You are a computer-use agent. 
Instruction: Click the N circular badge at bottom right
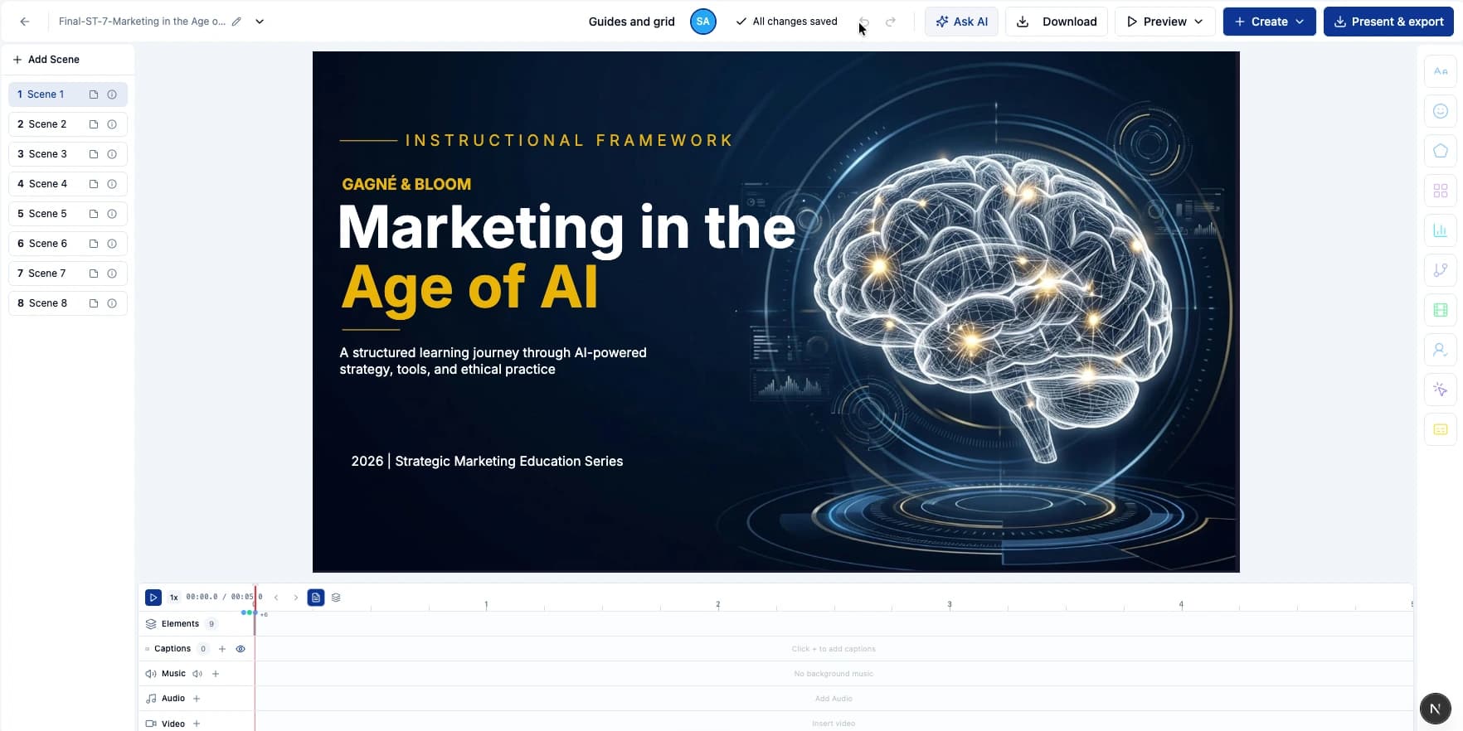1436,709
